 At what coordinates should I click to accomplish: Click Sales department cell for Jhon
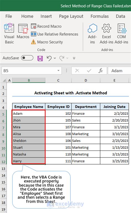[86, 120]
